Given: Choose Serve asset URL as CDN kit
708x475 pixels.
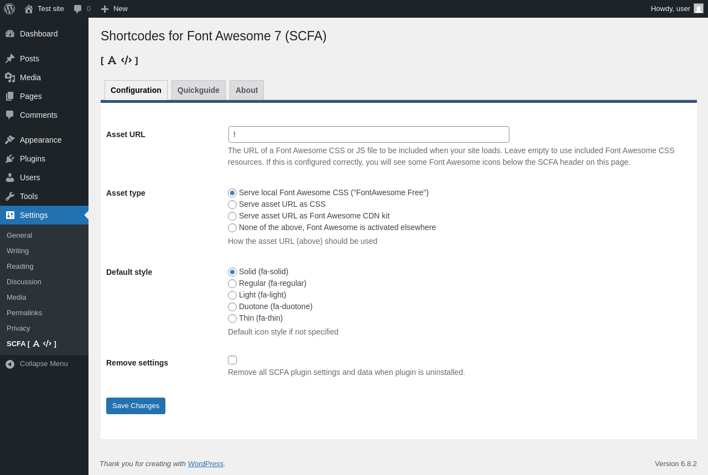Looking at the screenshot, I should 232,216.
